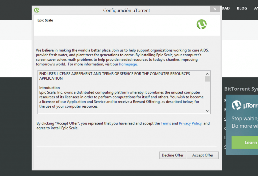258x176 pixels.
Task: Click the partially visible DAD navigation item
Action: (226, 8)
